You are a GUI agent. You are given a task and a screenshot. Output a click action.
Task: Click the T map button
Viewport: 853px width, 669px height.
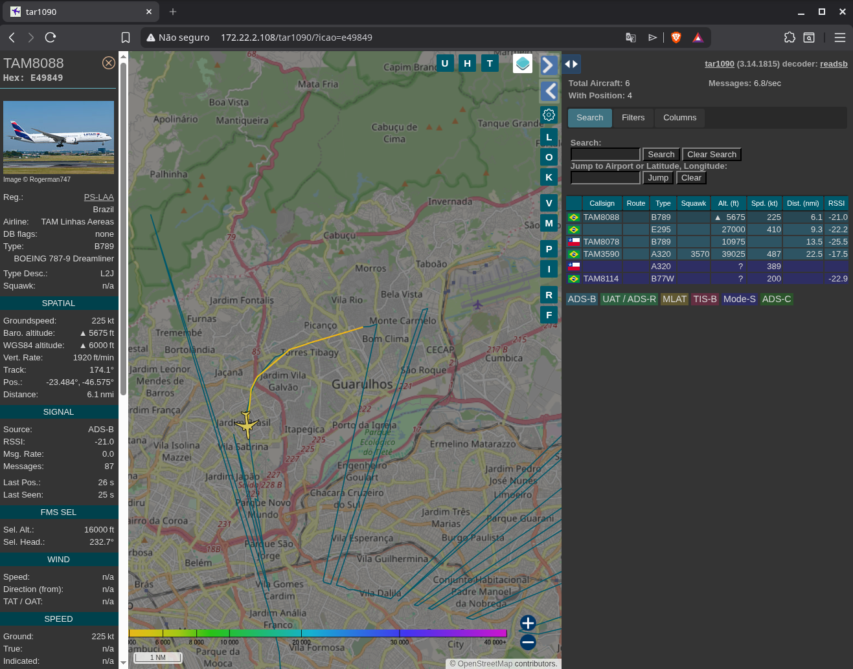(x=490, y=63)
